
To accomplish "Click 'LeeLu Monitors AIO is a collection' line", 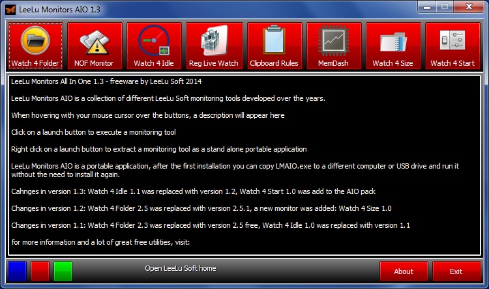I will click(x=168, y=98).
